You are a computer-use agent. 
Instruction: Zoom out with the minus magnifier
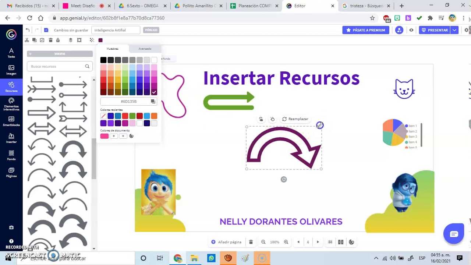[x=263, y=242]
